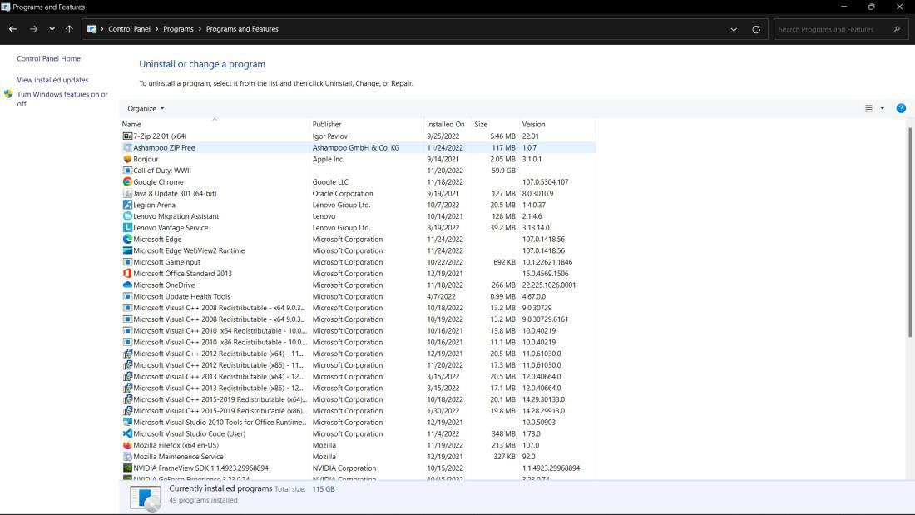Screen dimensions: 915x515
Task: Sort list by Version column header
Action: pyautogui.click(x=556, y=124)
